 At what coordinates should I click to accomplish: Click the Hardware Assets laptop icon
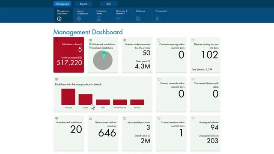[x=98, y=18]
